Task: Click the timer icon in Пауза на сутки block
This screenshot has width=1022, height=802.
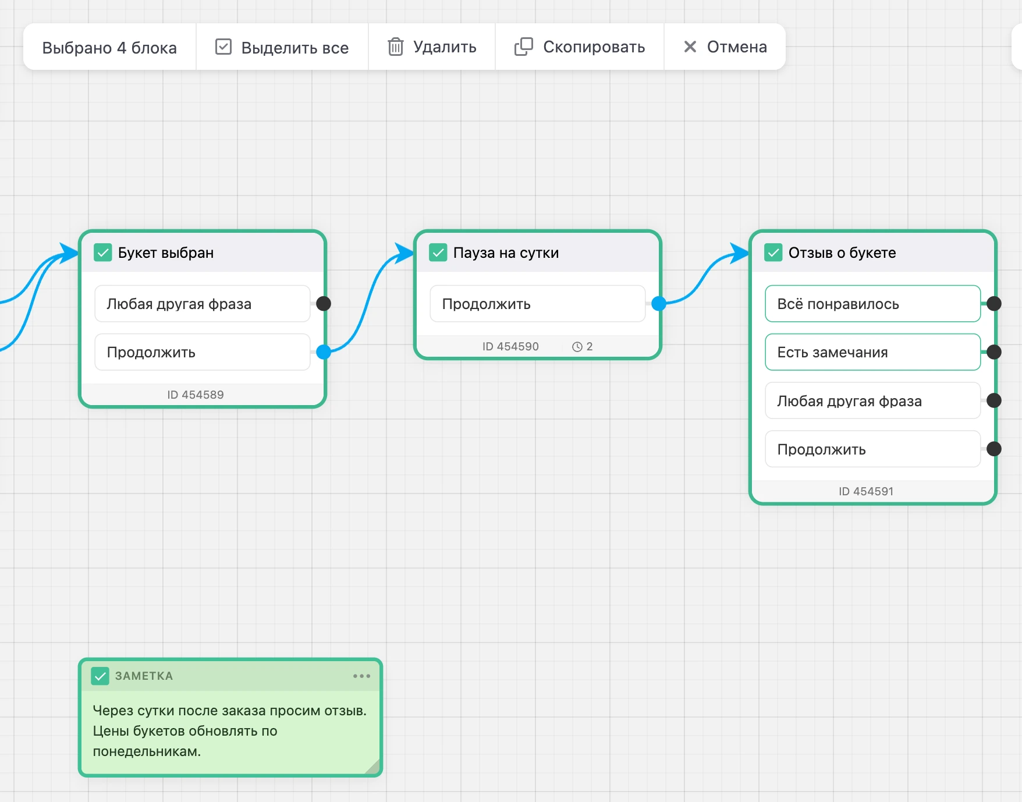Action: [577, 347]
